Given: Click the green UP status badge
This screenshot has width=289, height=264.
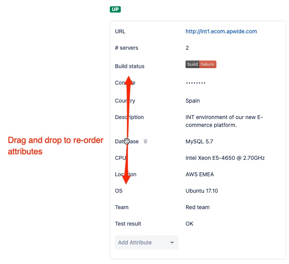Looking at the screenshot, I should pyautogui.click(x=115, y=9).
